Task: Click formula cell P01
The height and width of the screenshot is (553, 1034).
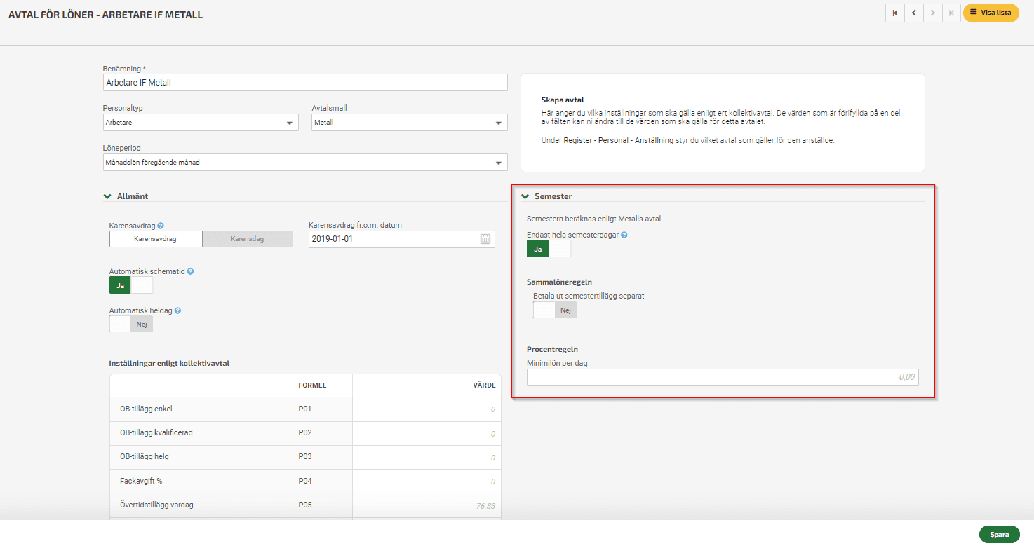Action: 323,409
